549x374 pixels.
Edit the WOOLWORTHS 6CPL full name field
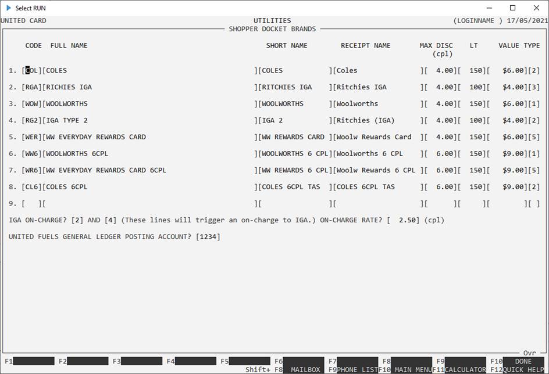[x=150, y=153]
